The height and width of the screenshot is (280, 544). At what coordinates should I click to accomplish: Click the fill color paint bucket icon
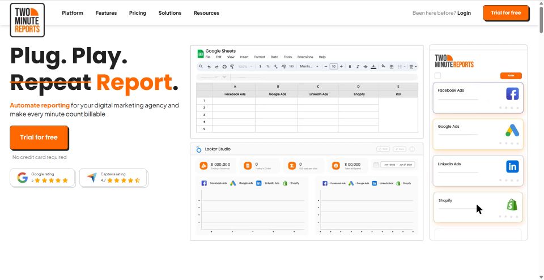point(384,66)
